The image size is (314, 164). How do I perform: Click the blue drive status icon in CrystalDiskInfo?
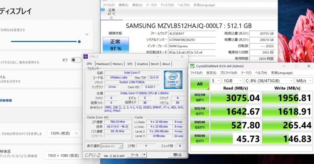tap(103, 10)
